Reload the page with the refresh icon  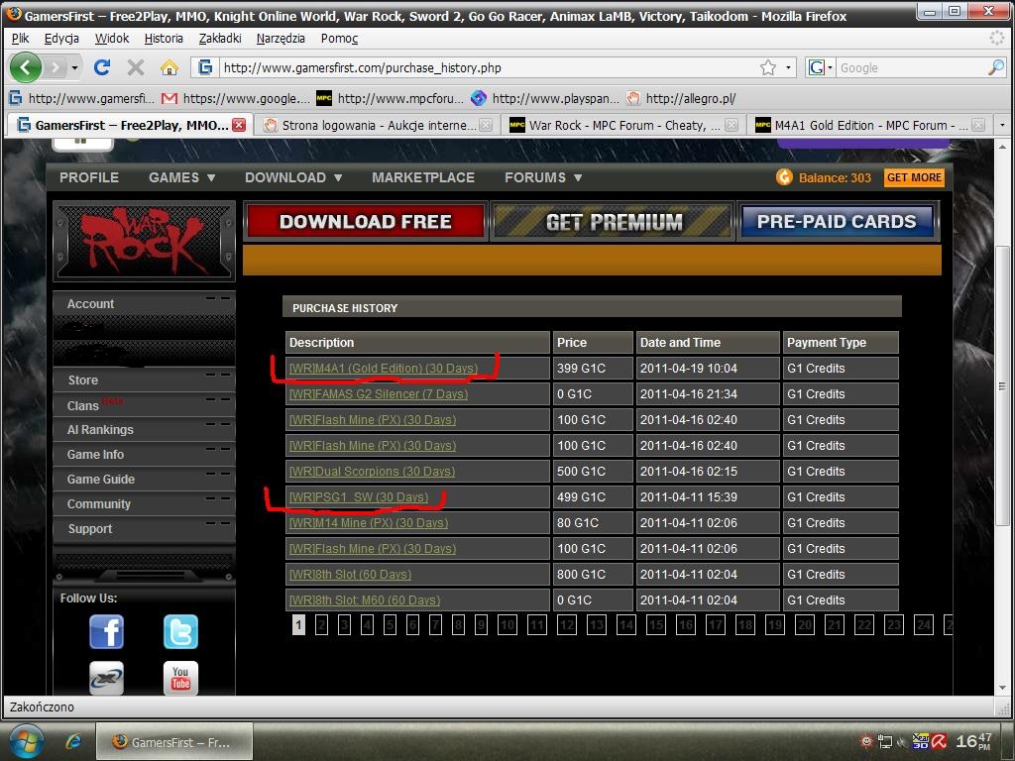coord(102,67)
